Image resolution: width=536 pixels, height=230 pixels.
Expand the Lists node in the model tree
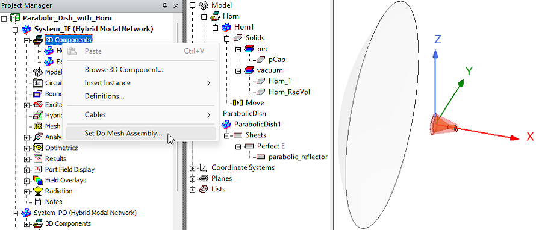pyautogui.click(x=193, y=189)
